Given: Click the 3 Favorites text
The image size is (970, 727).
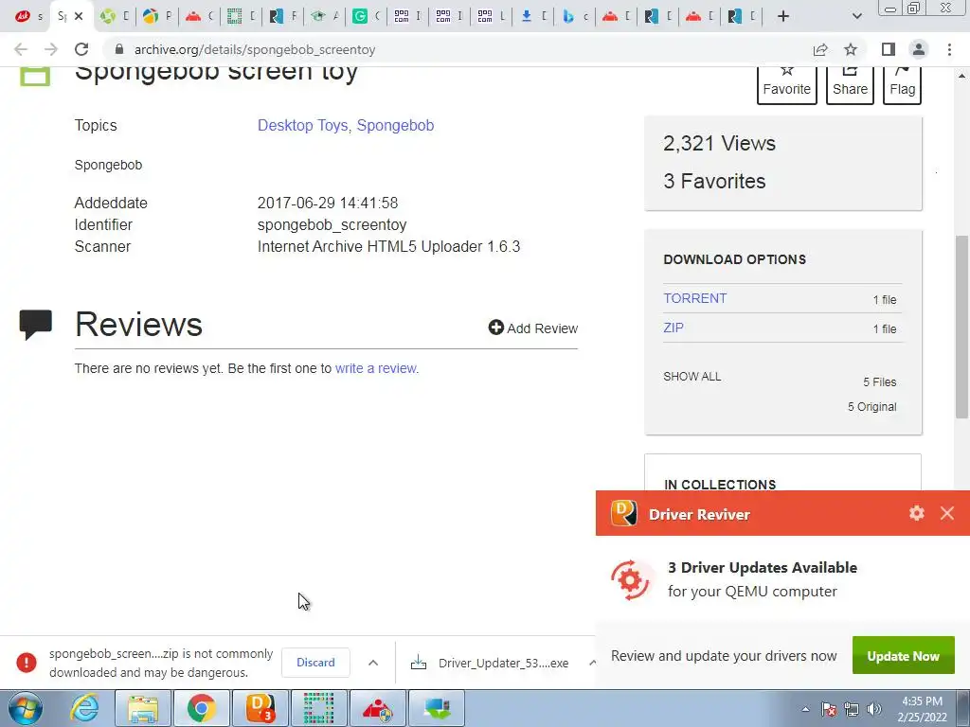Looking at the screenshot, I should pos(714,181).
